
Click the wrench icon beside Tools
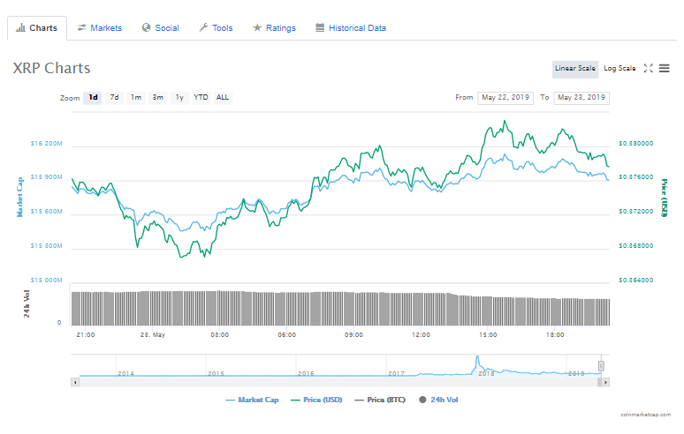203,28
